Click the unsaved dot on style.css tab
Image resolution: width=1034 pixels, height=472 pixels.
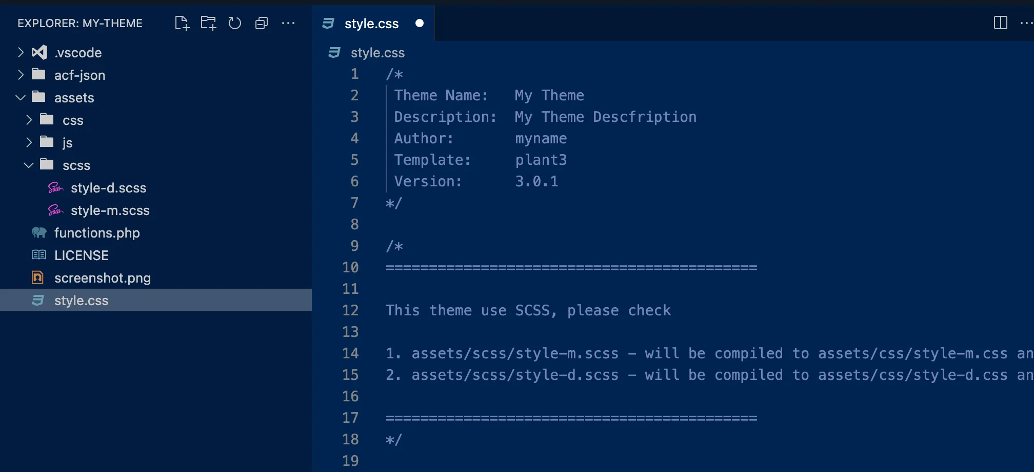click(420, 23)
